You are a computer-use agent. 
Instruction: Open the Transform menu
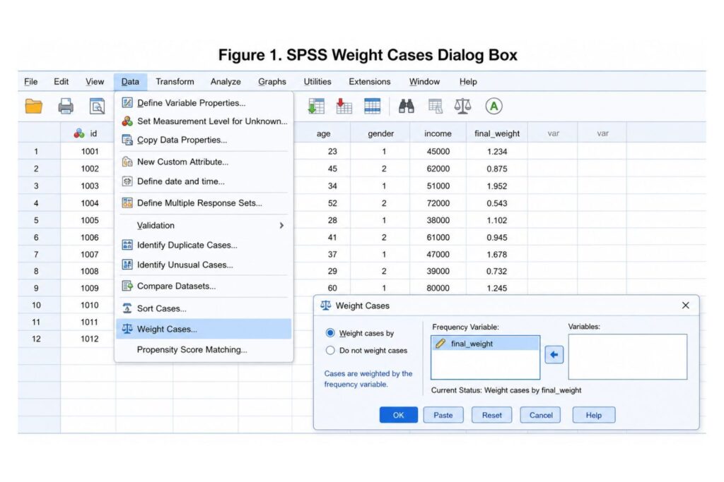(x=175, y=82)
